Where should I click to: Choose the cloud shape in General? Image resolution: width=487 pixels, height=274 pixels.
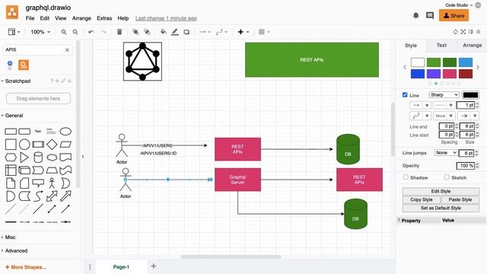click(52, 158)
